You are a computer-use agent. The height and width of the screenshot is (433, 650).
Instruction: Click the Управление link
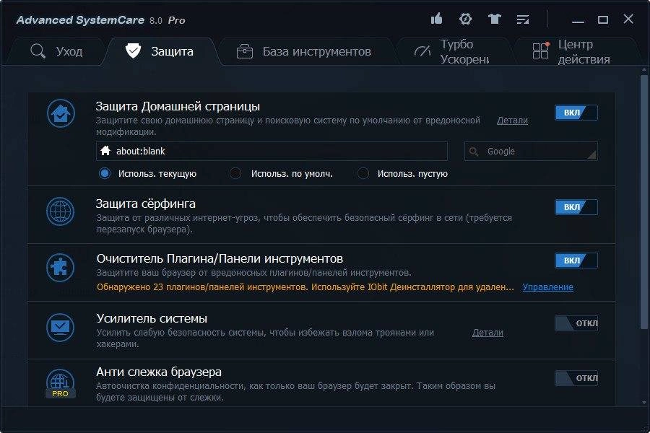click(x=547, y=287)
